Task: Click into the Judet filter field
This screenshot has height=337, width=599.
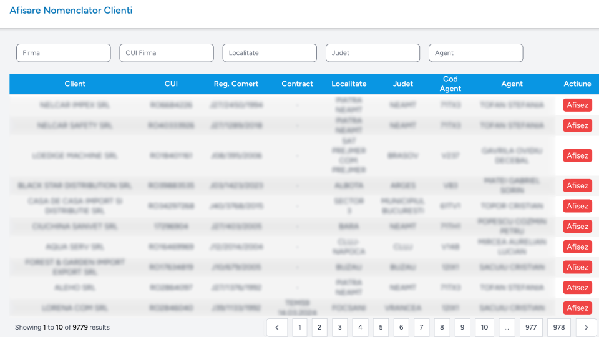Action: (x=373, y=53)
